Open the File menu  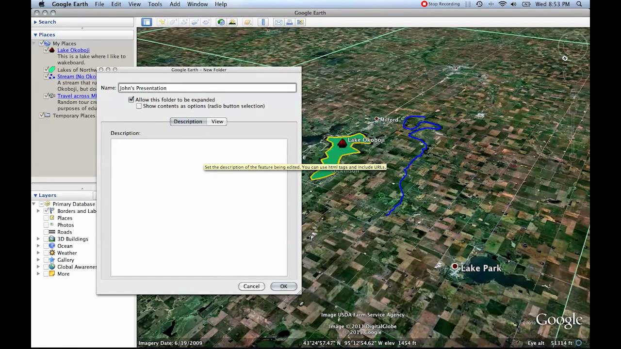pyautogui.click(x=99, y=4)
